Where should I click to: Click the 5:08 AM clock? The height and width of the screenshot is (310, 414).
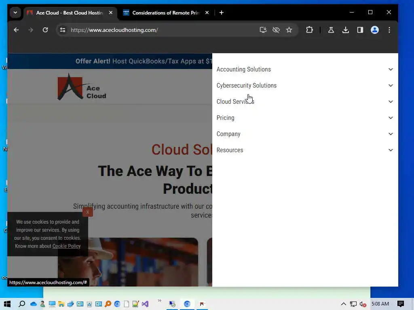[x=380, y=304]
